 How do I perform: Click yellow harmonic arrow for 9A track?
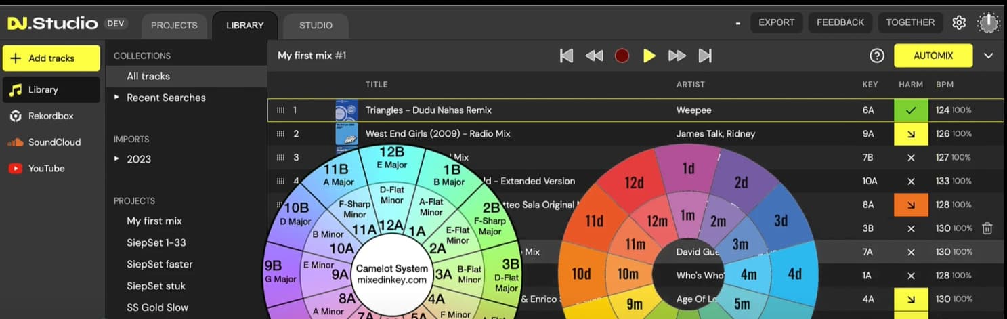coord(911,133)
